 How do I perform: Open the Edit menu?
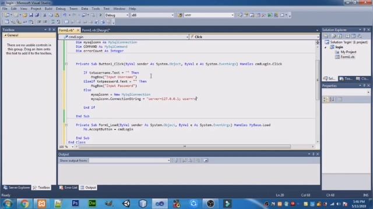(13, 9)
